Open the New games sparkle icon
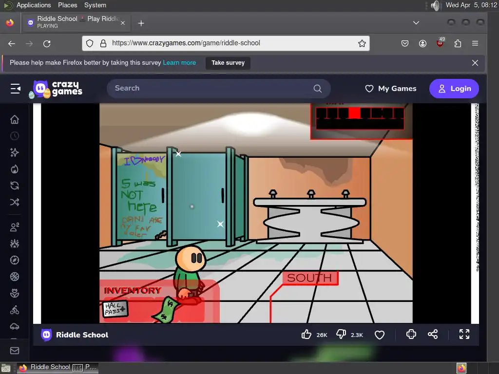This screenshot has width=499, height=374. pyautogui.click(x=14, y=152)
